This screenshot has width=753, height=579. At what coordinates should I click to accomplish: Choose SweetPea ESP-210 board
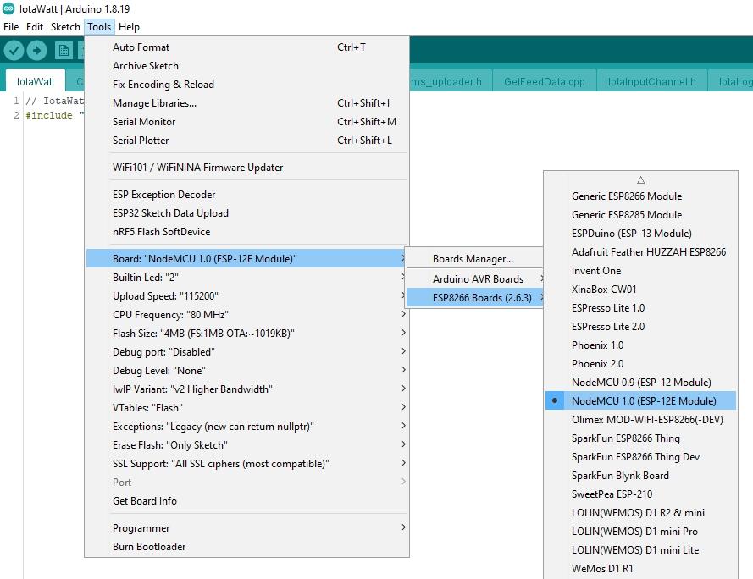click(x=640, y=494)
